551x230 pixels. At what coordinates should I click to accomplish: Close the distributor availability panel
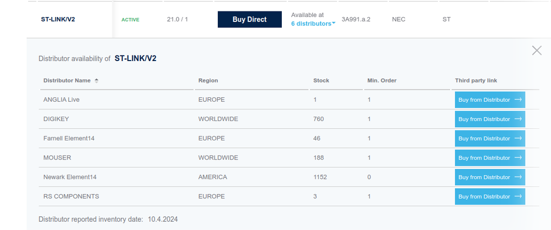(x=537, y=51)
